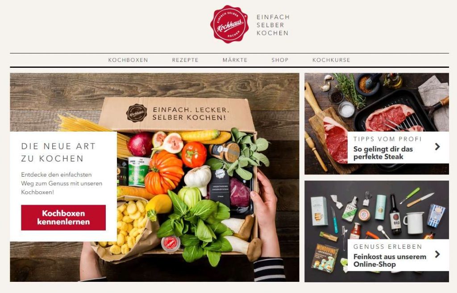The height and width of the screenshot is (293, 457).
Task: Click the Genuss erleben label
Action: (x=388, y=247)
